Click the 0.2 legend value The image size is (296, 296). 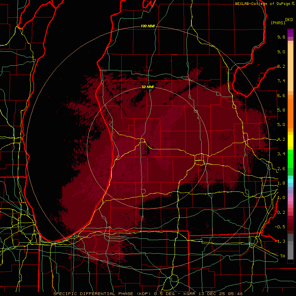281,212
